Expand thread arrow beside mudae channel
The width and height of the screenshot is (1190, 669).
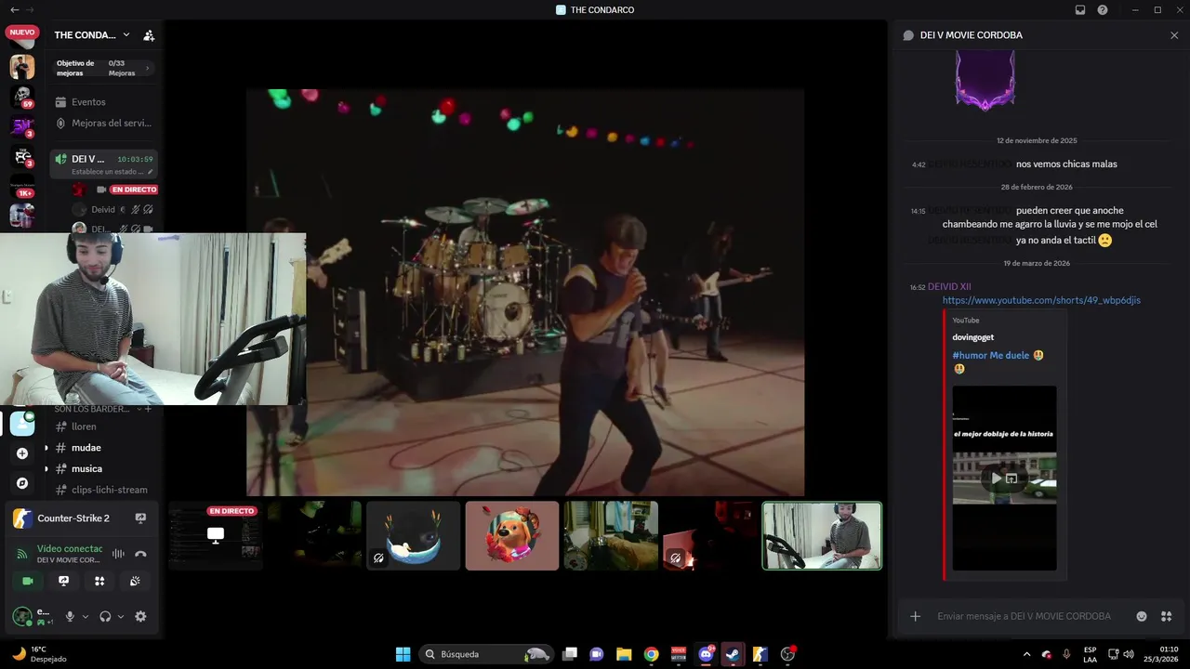point(46,448)
